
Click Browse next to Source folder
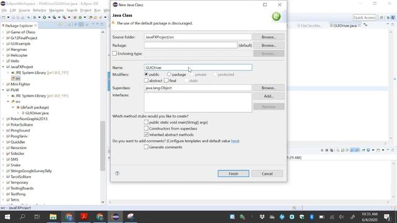click(269, 37)
